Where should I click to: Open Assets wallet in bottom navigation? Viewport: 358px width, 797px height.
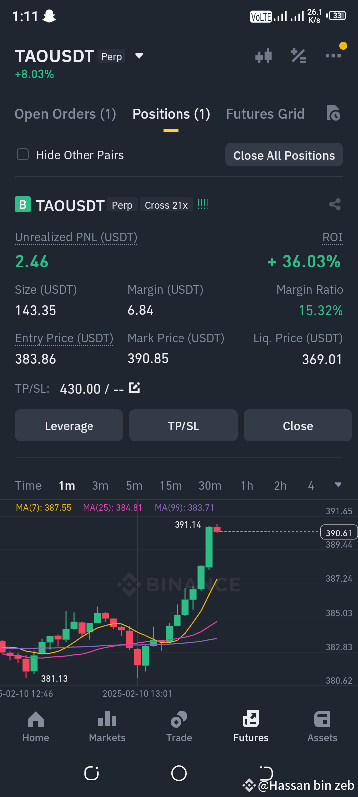click(322, 727)
